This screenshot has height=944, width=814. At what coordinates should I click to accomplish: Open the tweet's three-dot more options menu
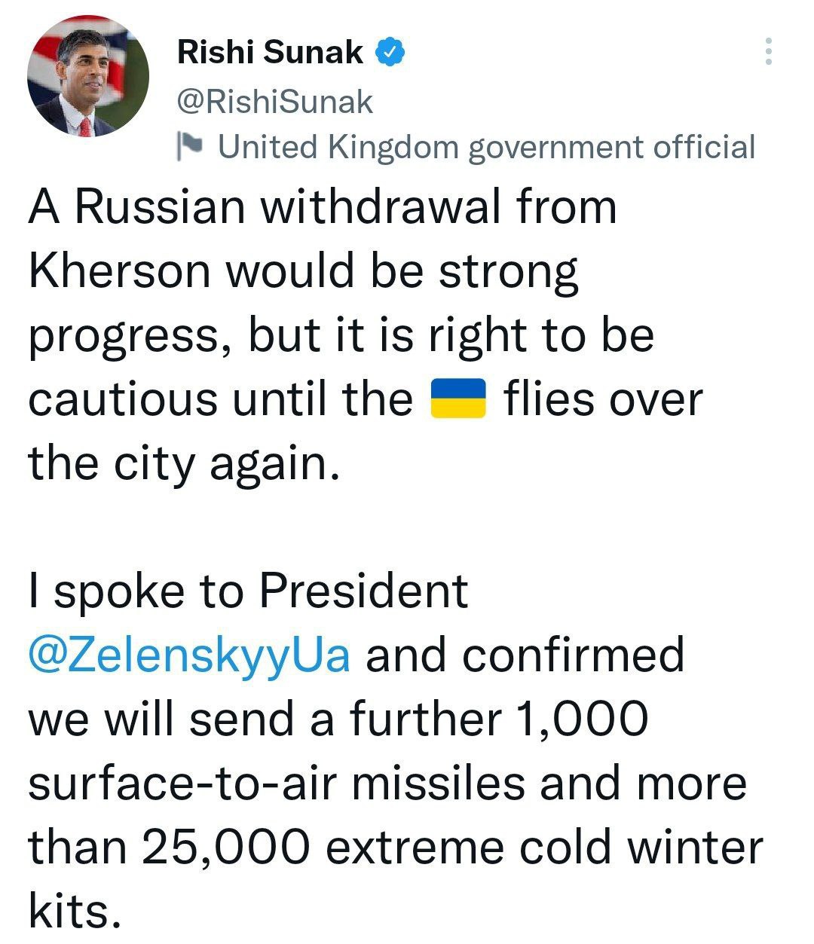click(768, 51)
